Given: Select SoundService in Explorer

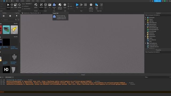Looking at the screenshot, I should pyautogui.click(x=152, y=40).
